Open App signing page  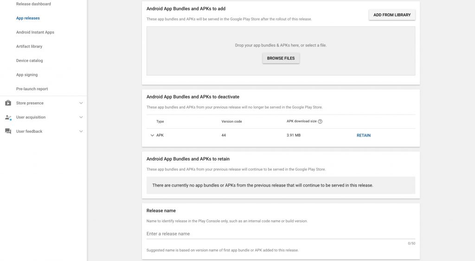pos(27,75)
